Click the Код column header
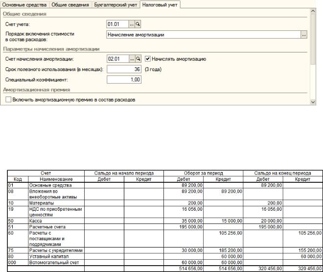Image resolution: width=323 pixels, height=272 pixels. 18,179
